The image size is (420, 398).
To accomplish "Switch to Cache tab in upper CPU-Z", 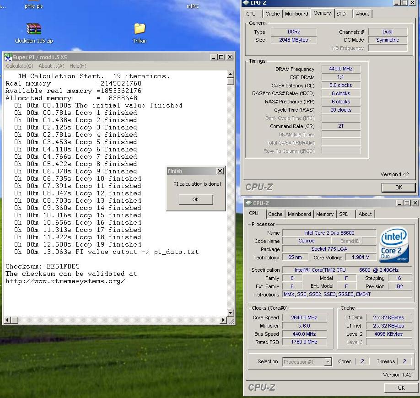I will click(x=272, y=14).
